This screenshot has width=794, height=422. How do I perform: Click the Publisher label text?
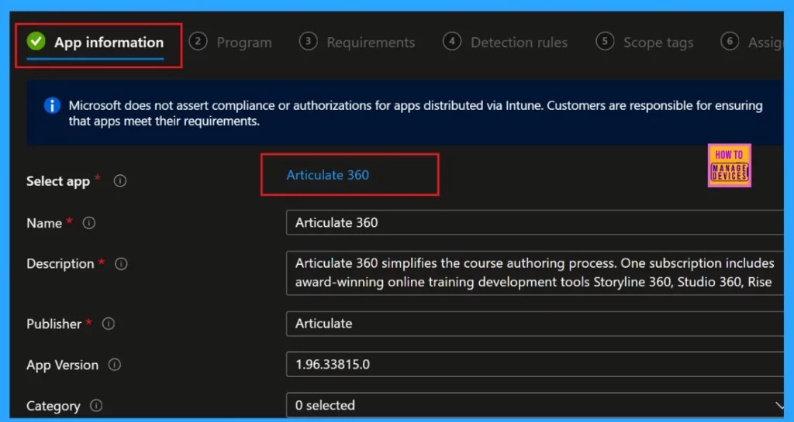coord(54,324)
